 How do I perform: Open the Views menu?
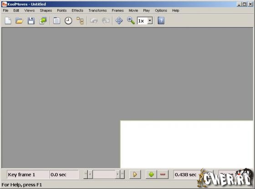(30, 10)
